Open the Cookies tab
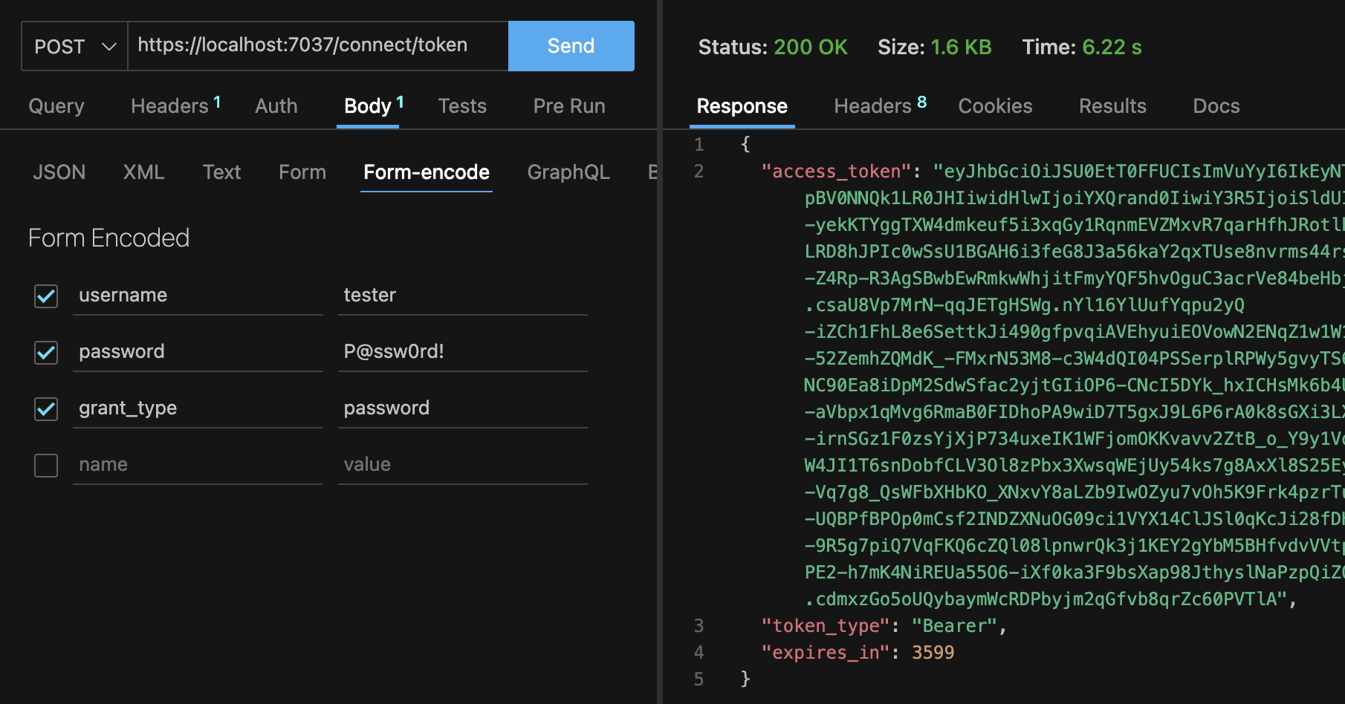 pos(995,106)
